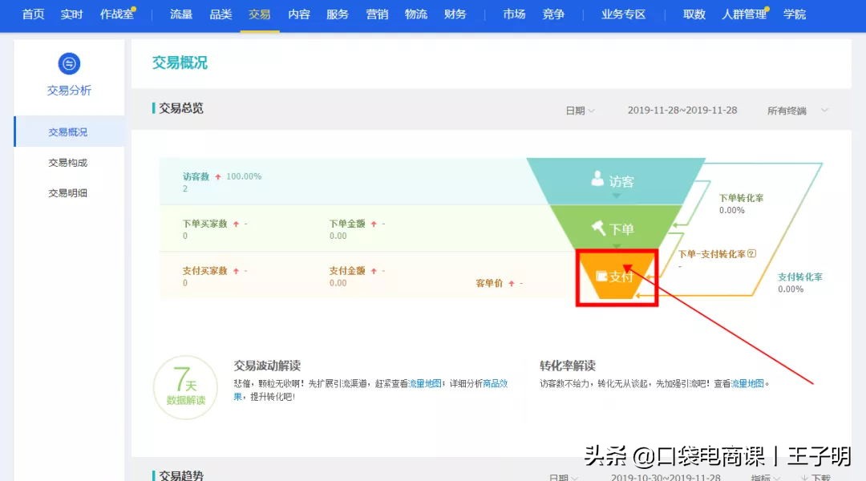Image resolution: width=866 pixels, height=481 pixels.
Task: Click the trend arrow beside 客单价
Action: coord(512,283)
